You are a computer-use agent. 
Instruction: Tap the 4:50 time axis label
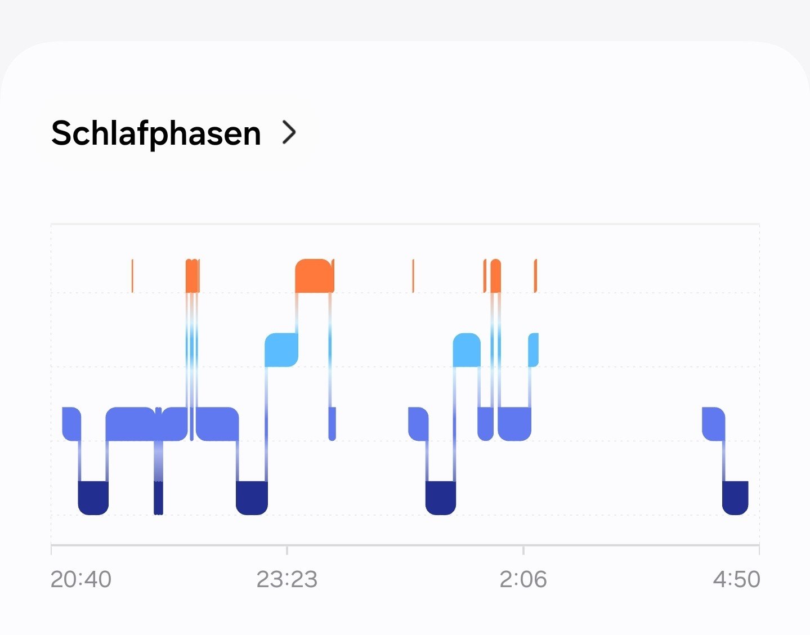point(736,579)
